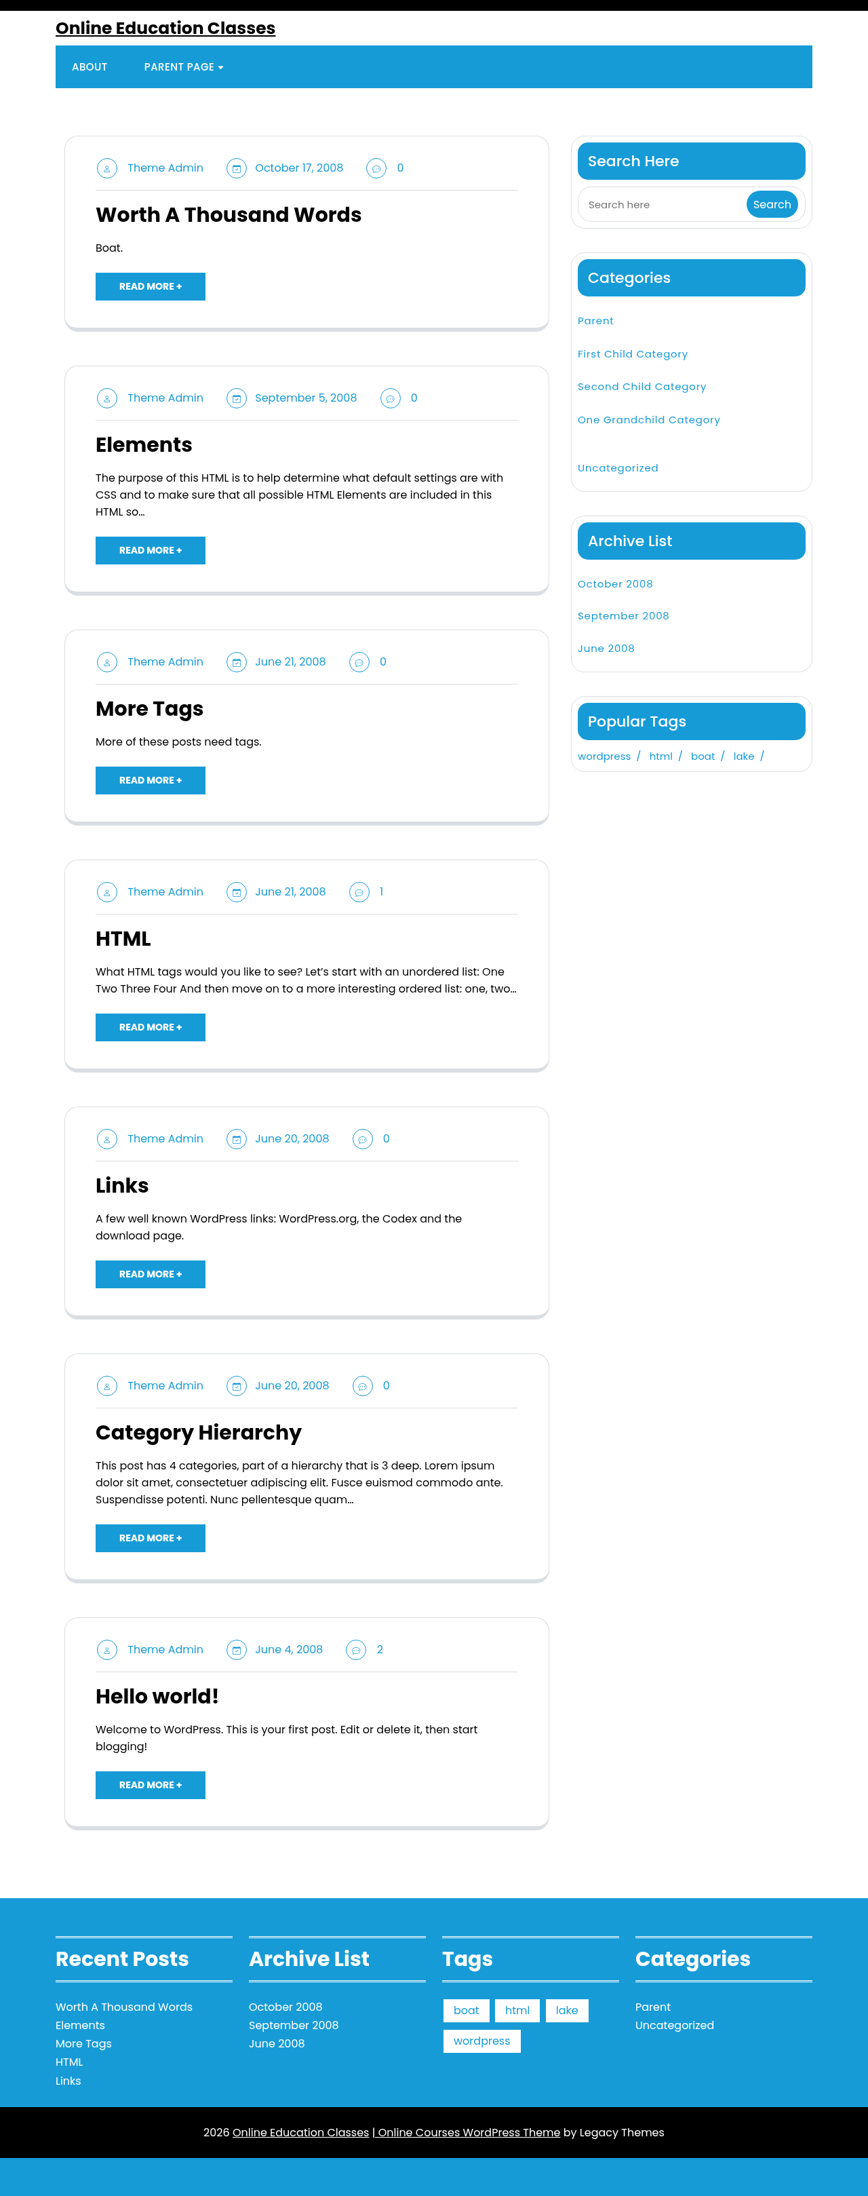Click the author icon on Category Hierarchy post
Image resolution: width=868 pixels, height=2196 pixels.
[106, 1386]
